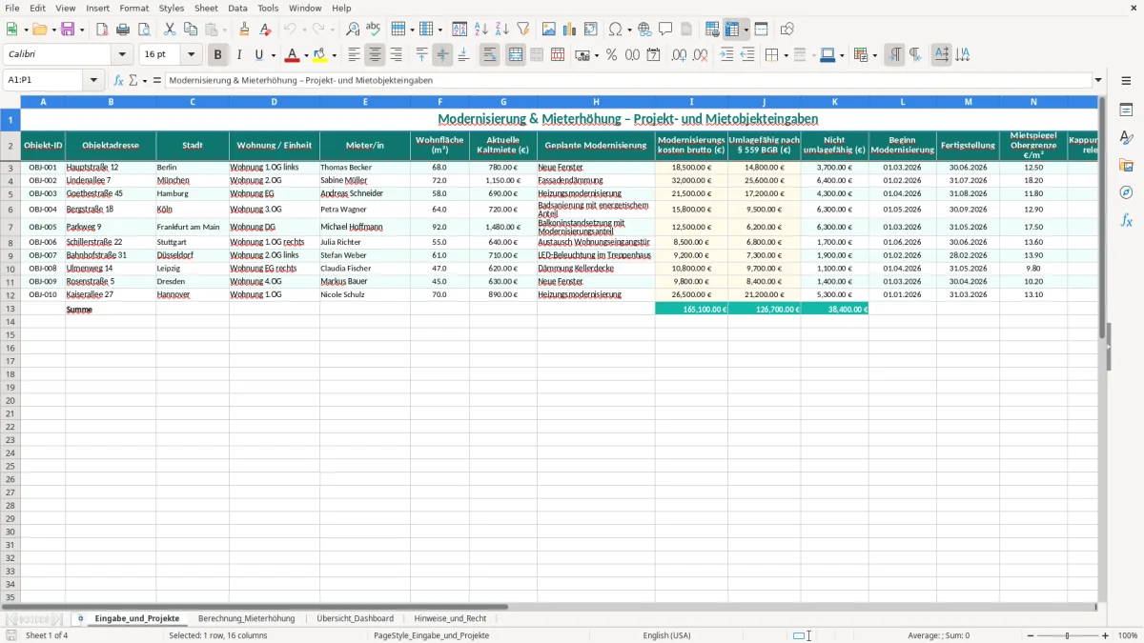This screenshot has width=1144, height=643.
Task: Expand the formula bar arrow
Action: (1098, 81)
